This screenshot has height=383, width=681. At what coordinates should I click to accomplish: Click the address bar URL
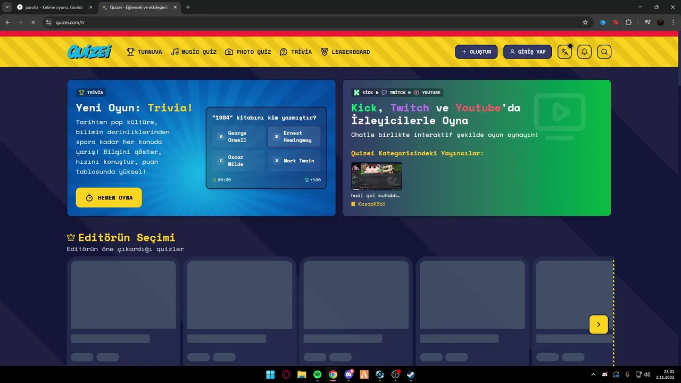[70, 22]
